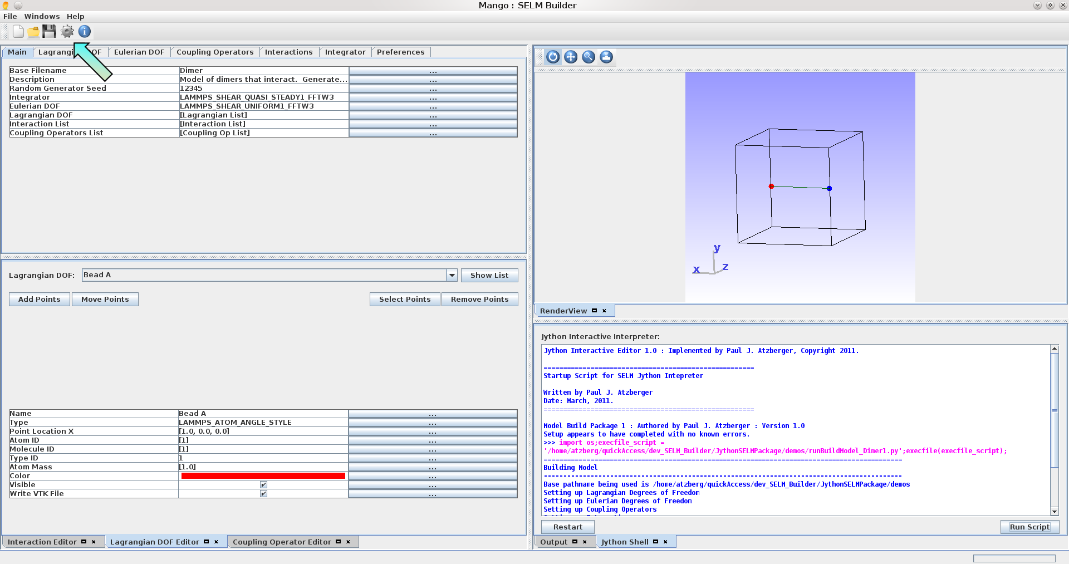
Task: Select the pan/move view tool
Action: (x=571, y=57)
